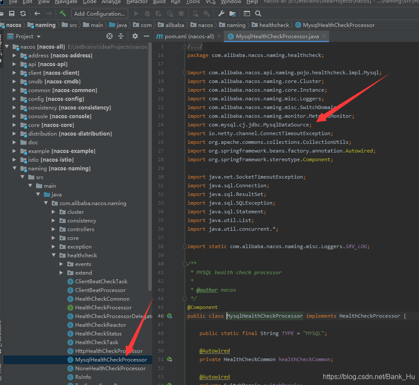Hide the Project panel with minus icon
This screenshot has width=419, height=385.
point(146,37)
